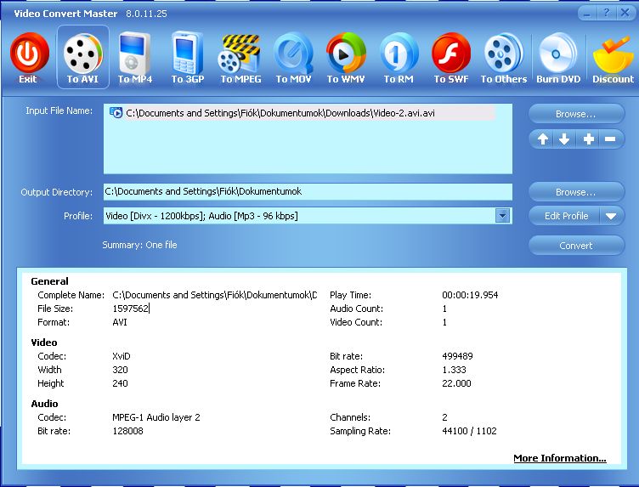Click the Profile combo box text

click(x=201, y=216)
